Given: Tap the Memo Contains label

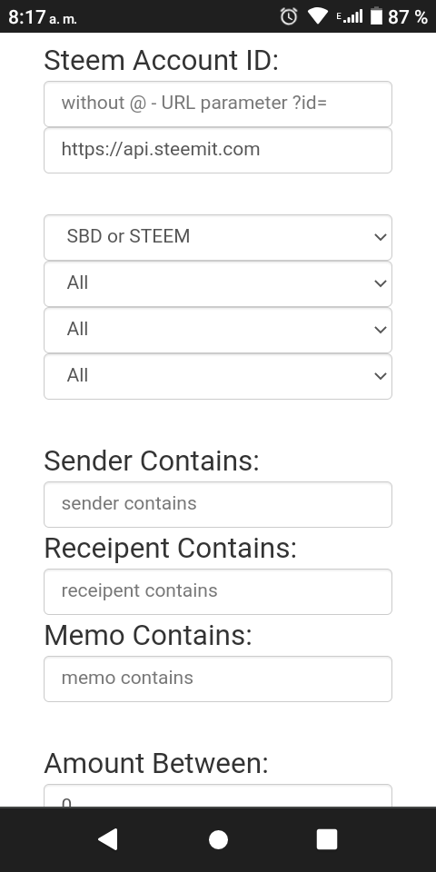Looking at the screenshot, I should point(148,635).
